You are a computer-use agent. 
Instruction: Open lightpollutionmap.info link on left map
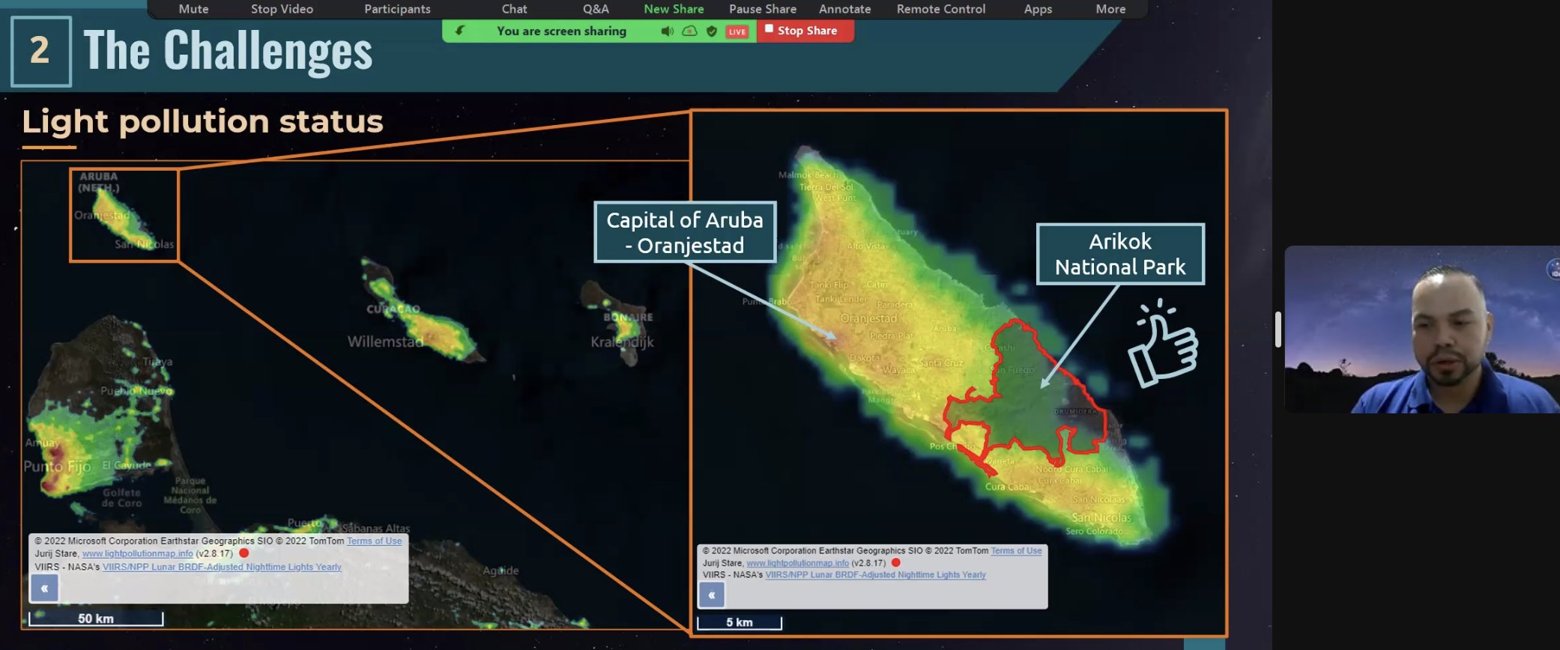[x=137, y=553]
